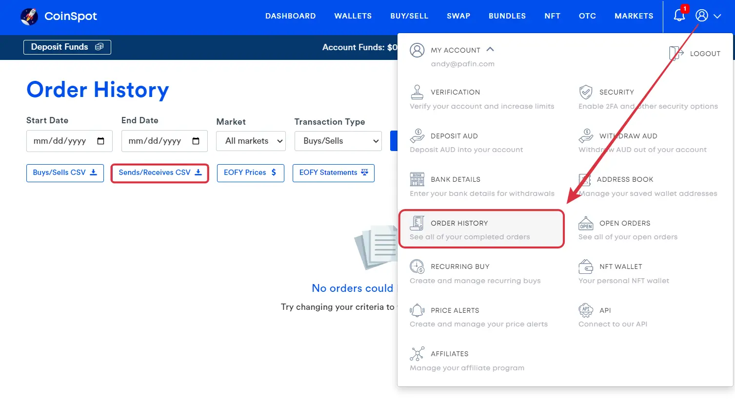
Task: Focus the End Date input field
Action: point(164,141)
